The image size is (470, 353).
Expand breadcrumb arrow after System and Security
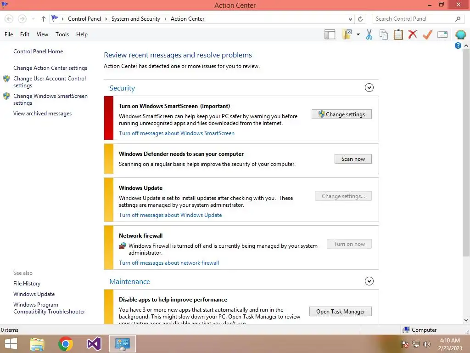tap(165, 19)
